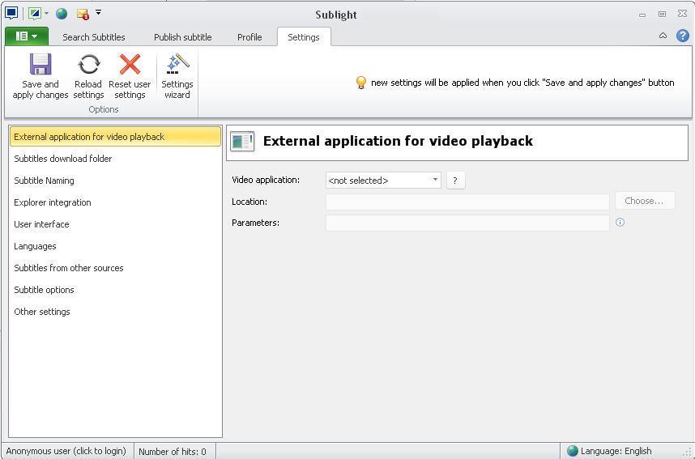Click the Choose... location button
The width and height of the screenshot is (695, 459).
(x=645, y=201)
